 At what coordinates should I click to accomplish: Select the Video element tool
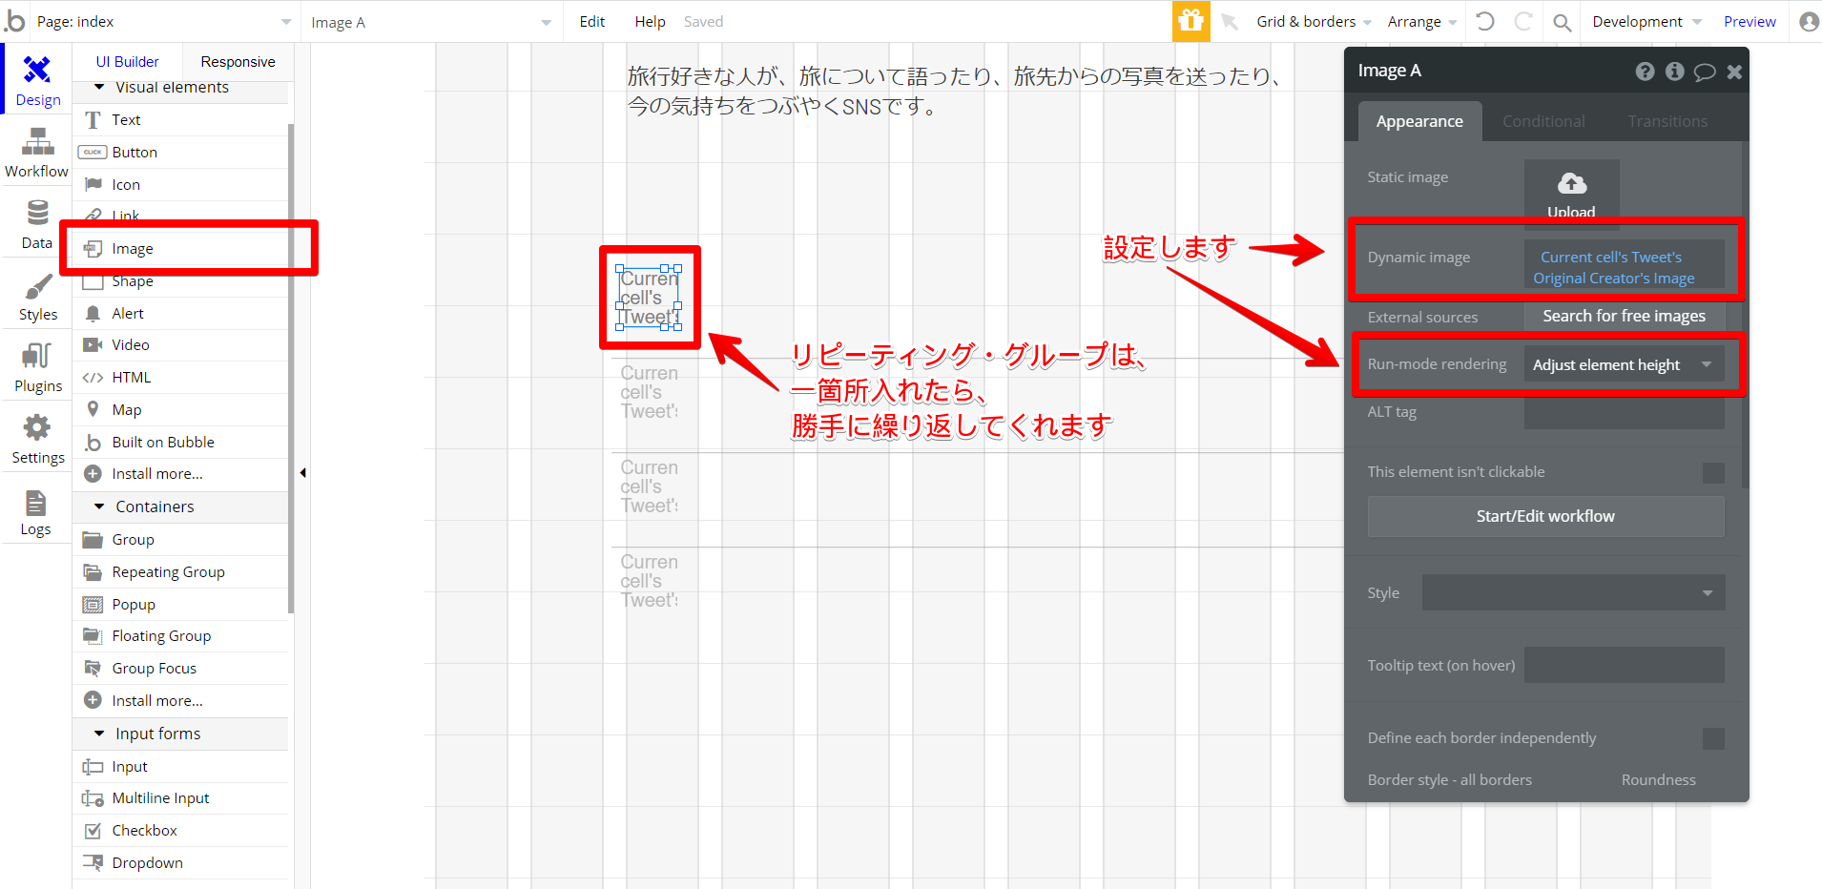(x=180, y=344)
